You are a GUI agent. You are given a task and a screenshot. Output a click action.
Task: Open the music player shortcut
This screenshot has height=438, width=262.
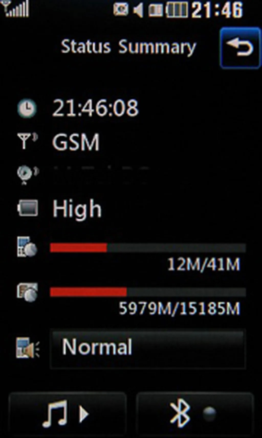point(67,413)
